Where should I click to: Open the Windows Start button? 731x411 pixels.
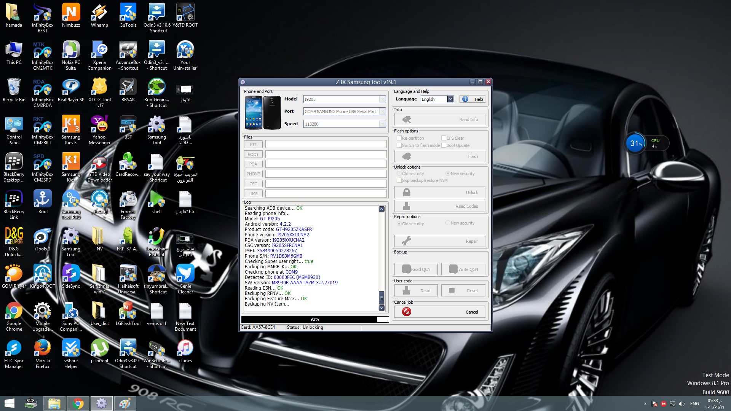10,403
